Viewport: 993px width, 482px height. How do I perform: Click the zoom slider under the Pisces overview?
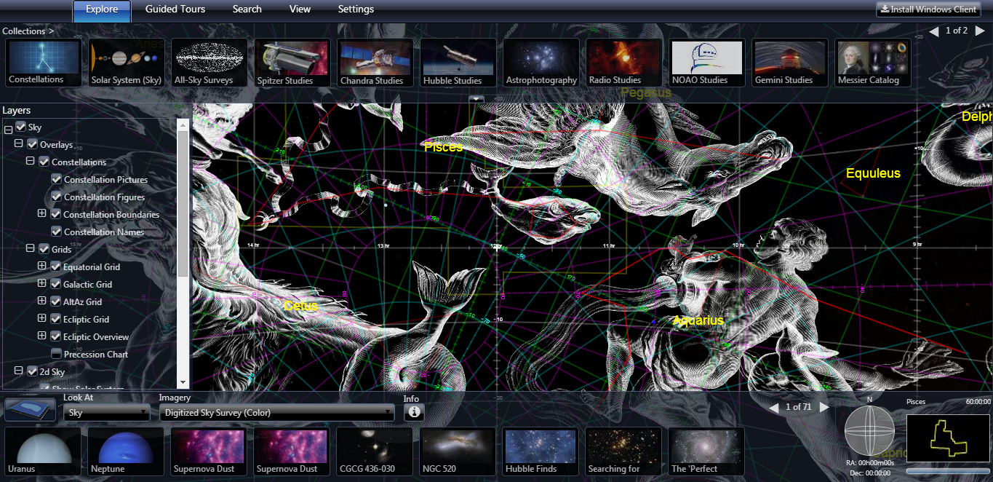point(947,472)
